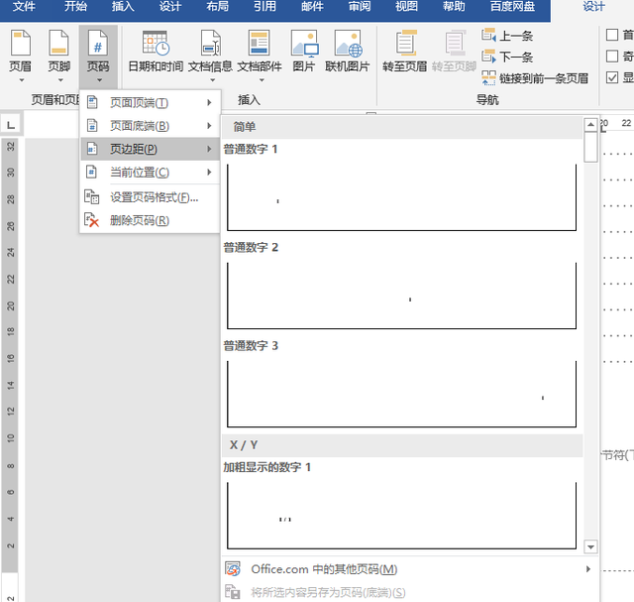Expand the 文档部件 dropdown arrow
Image resolution: width=634 pixels, height=602 pixels.
pyautogui.click(x=262, y=80)
